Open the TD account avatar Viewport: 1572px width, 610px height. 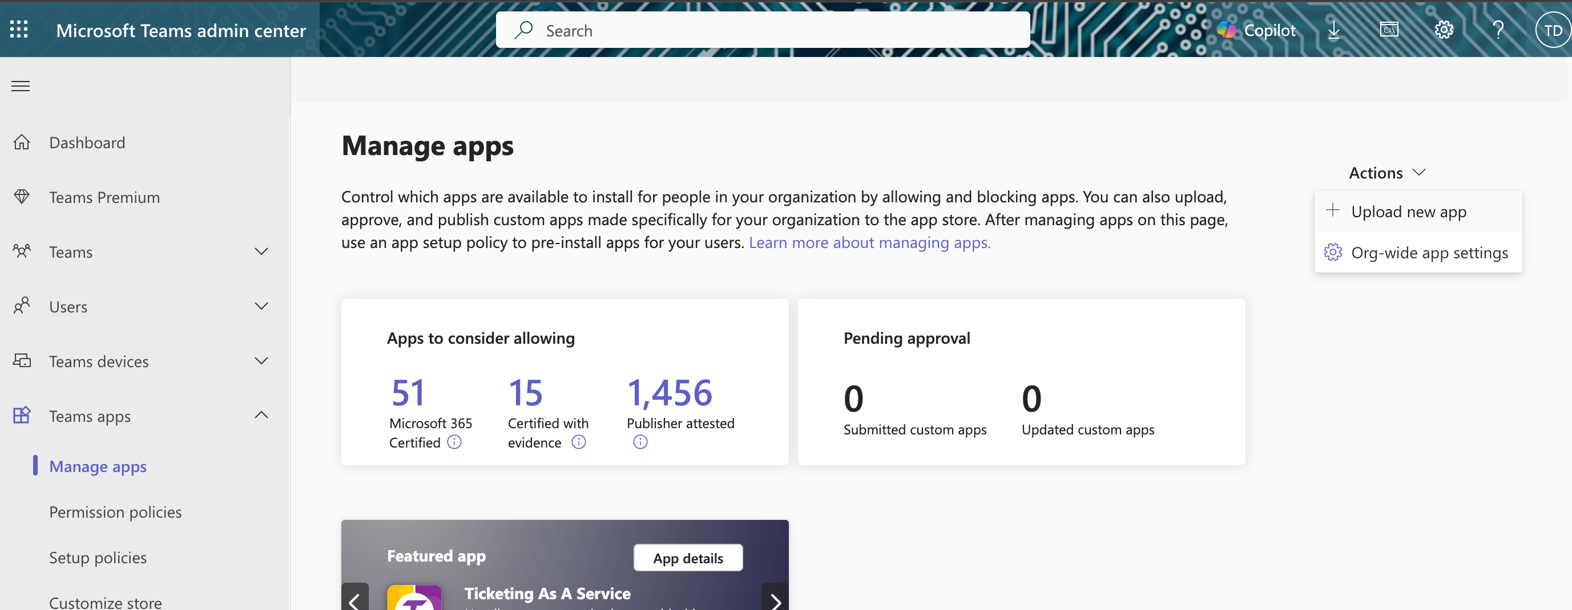[1553, 30]
